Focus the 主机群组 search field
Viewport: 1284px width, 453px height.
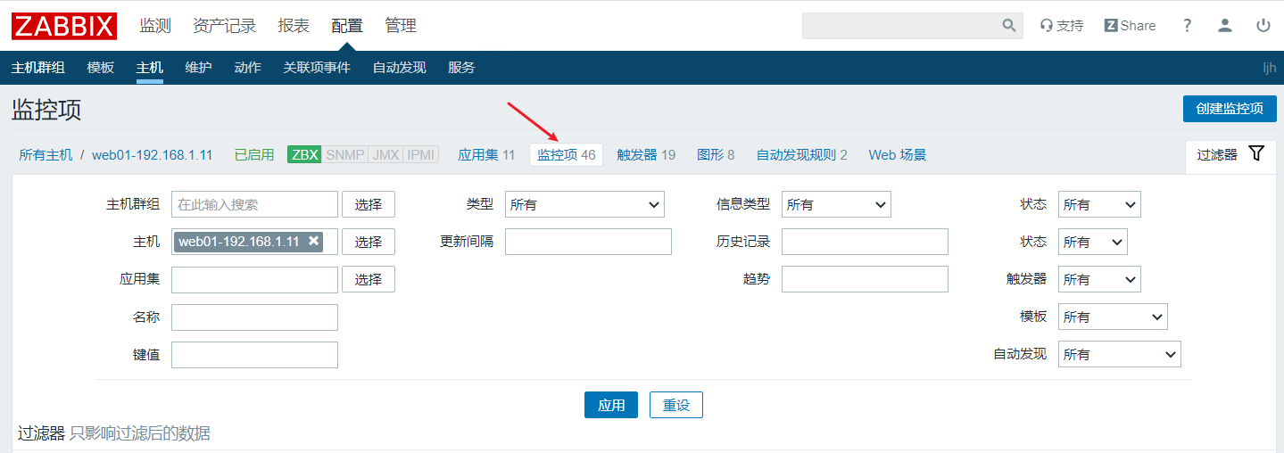coord(254,204)
